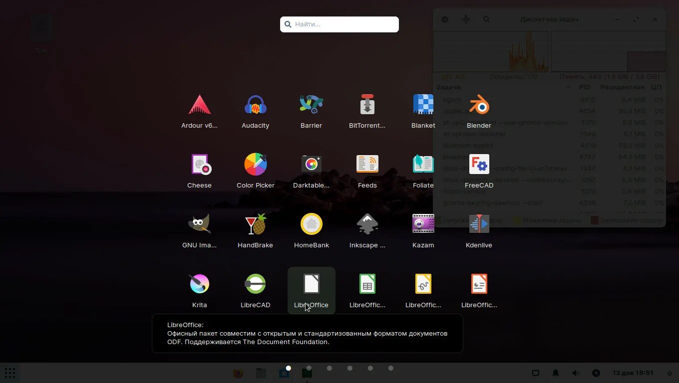The image size is (679, 383).
Task: Sort by Резидентная memory column header
Action: (622, 87)
